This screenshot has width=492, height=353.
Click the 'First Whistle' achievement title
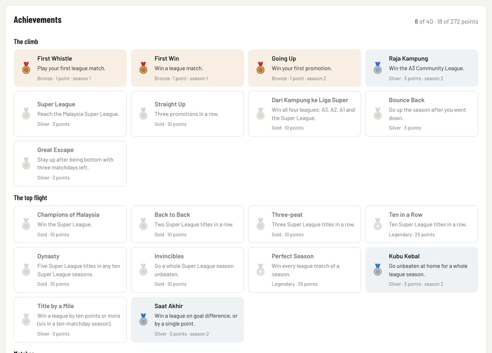pyautogui.click(x=55, y=59)
